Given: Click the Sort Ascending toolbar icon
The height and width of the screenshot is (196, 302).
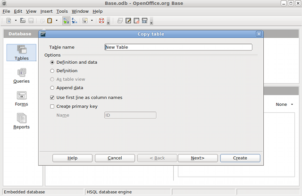Looking at the screenshot, I should pyautogui.click(x=66, y=21).
